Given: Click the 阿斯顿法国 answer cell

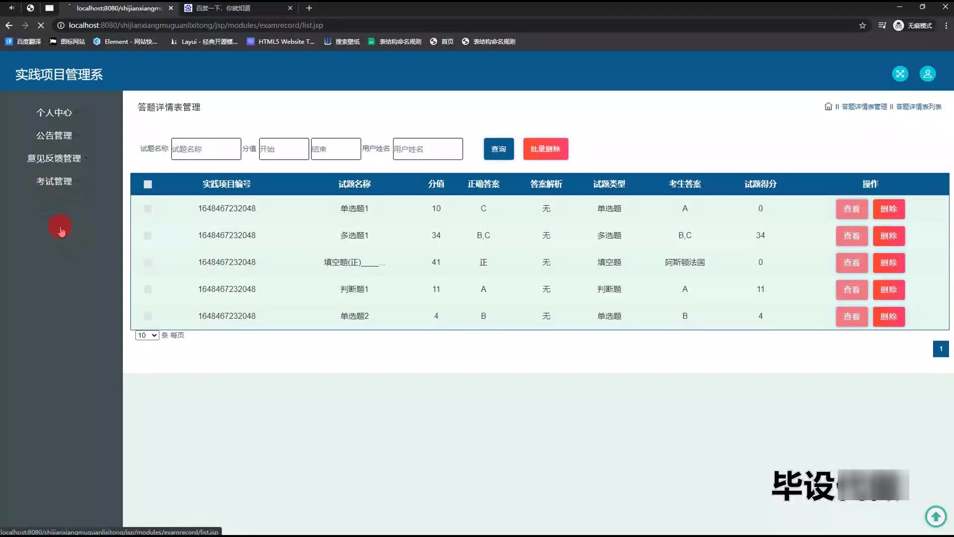Looking at the screenshot, I should [685, 263].
